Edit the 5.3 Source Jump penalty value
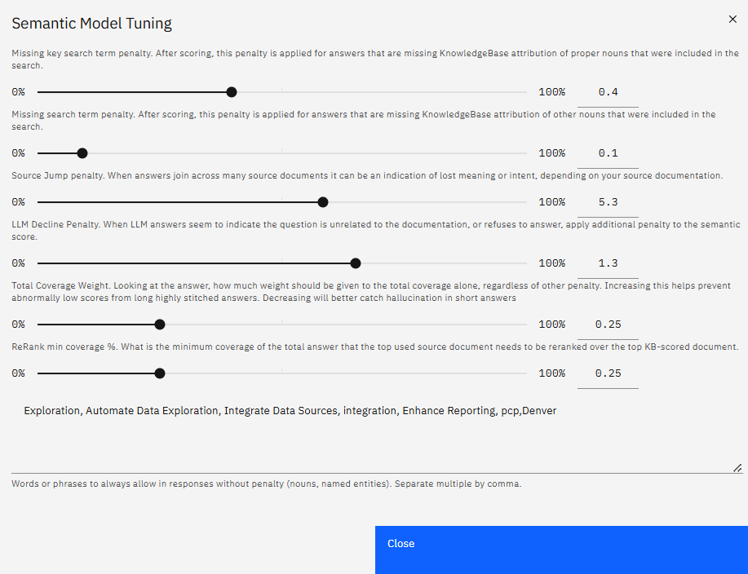Screen dimensions: 748x574 coord(608,202)
